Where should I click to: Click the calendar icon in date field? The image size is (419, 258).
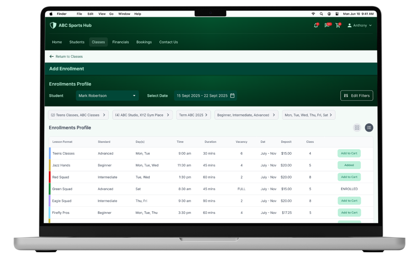tap(232, 96)
